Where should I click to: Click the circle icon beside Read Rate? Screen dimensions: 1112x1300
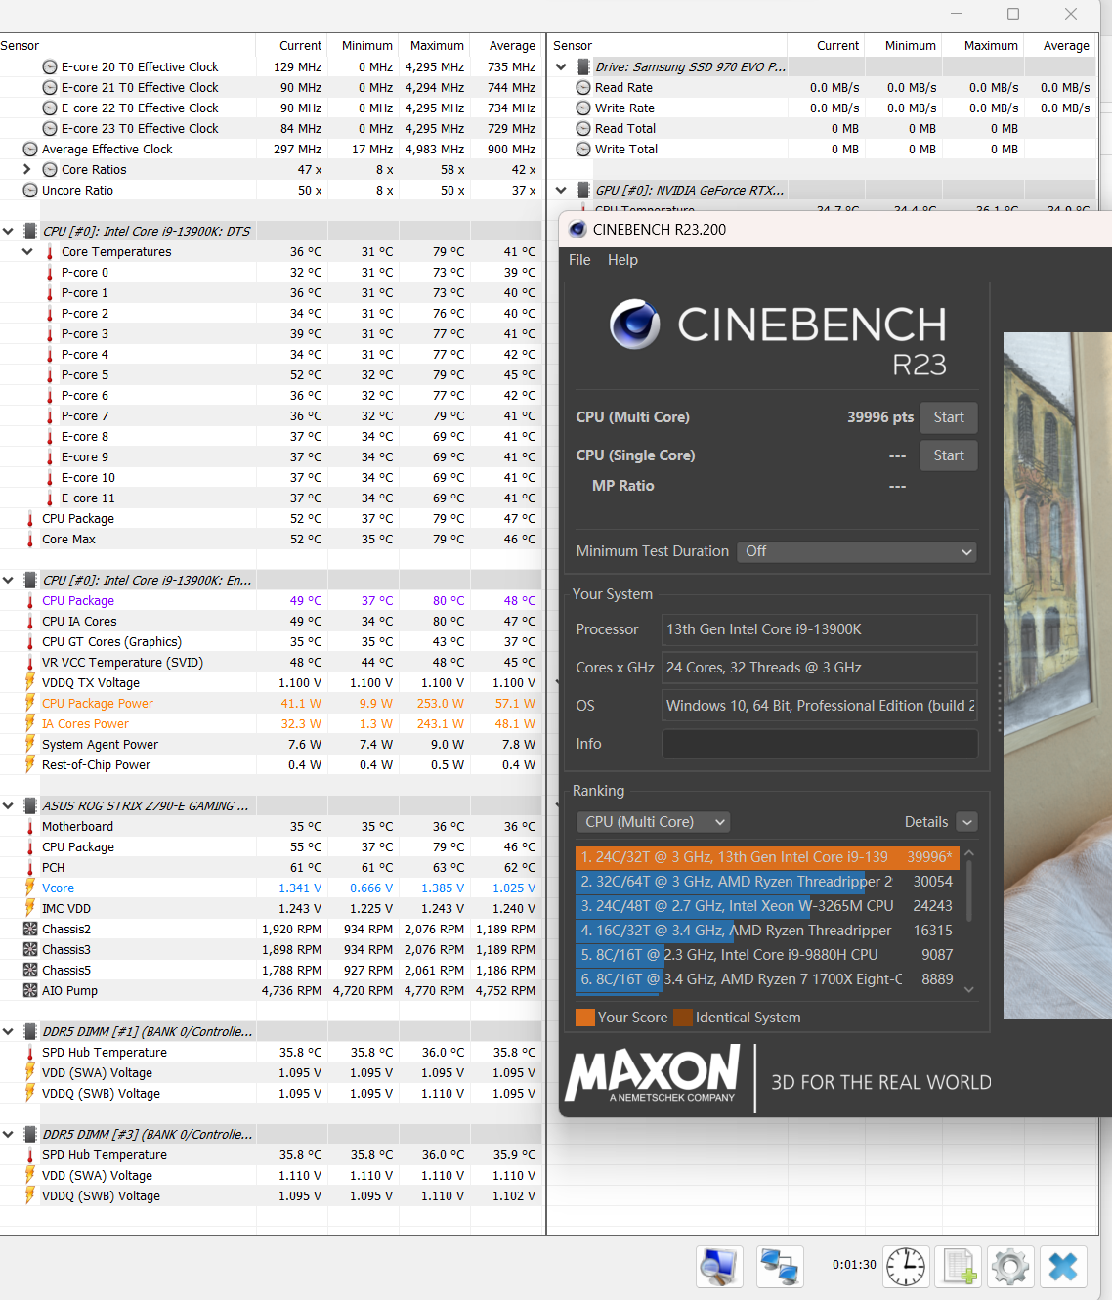click(583, 88)
